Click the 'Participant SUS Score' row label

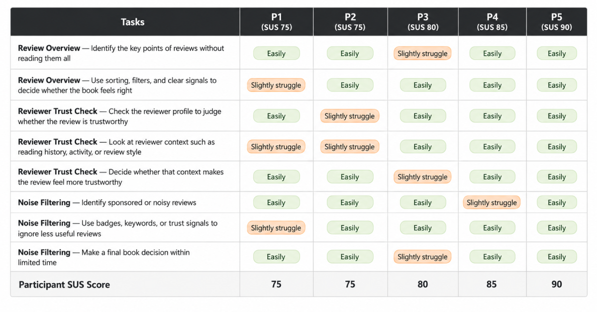point(64,285)
